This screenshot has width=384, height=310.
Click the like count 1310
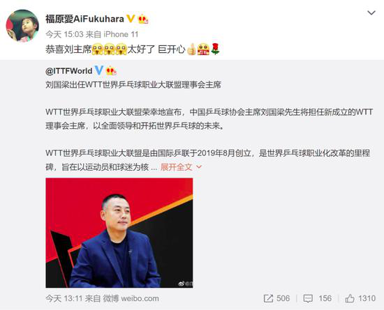367,298
